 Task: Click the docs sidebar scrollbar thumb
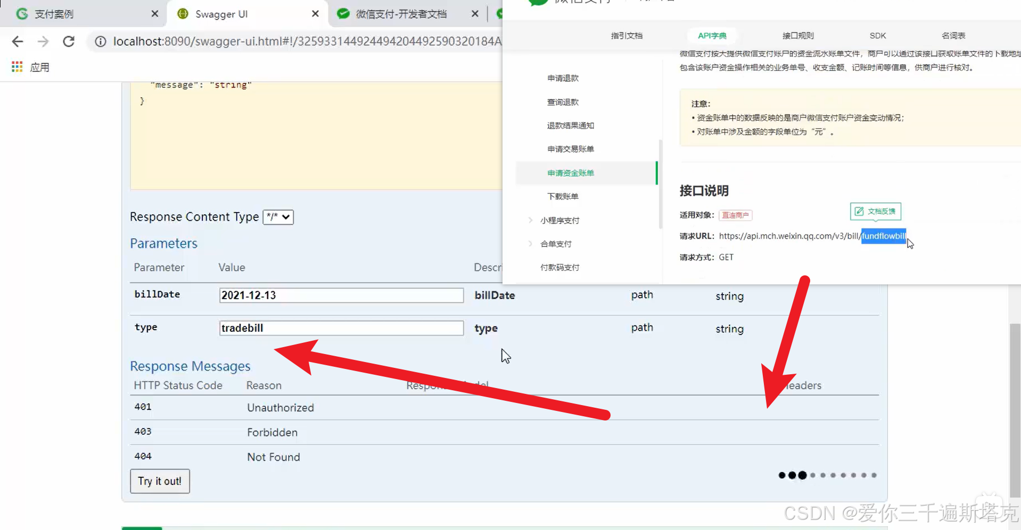pos(661,184)
